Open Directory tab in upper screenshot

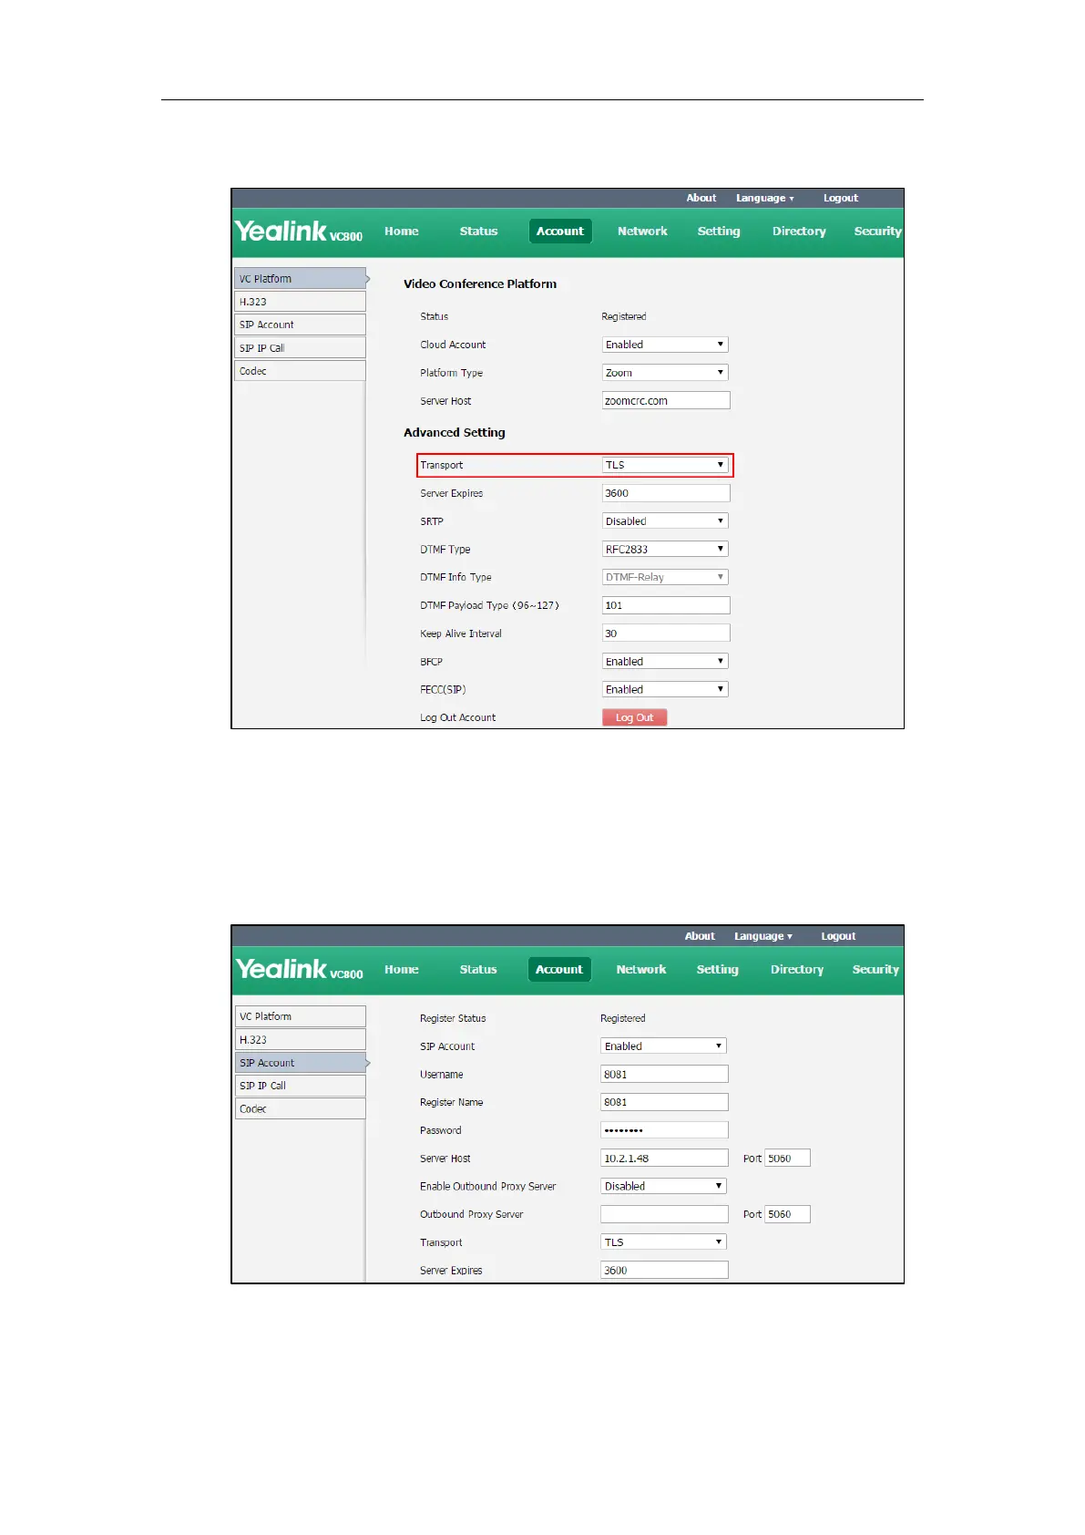[x=799, y=232]
